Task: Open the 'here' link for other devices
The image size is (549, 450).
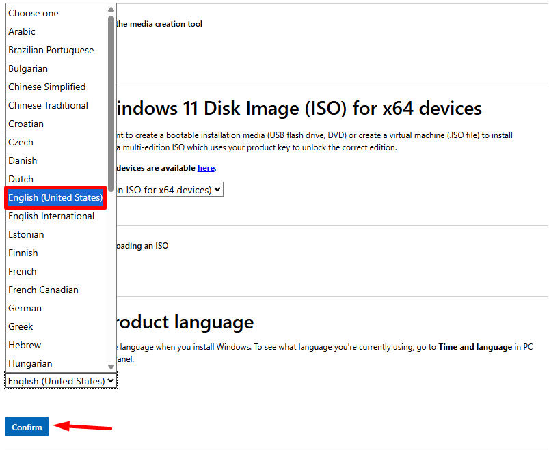Action: pyautogui.click(x=206, y=168)
